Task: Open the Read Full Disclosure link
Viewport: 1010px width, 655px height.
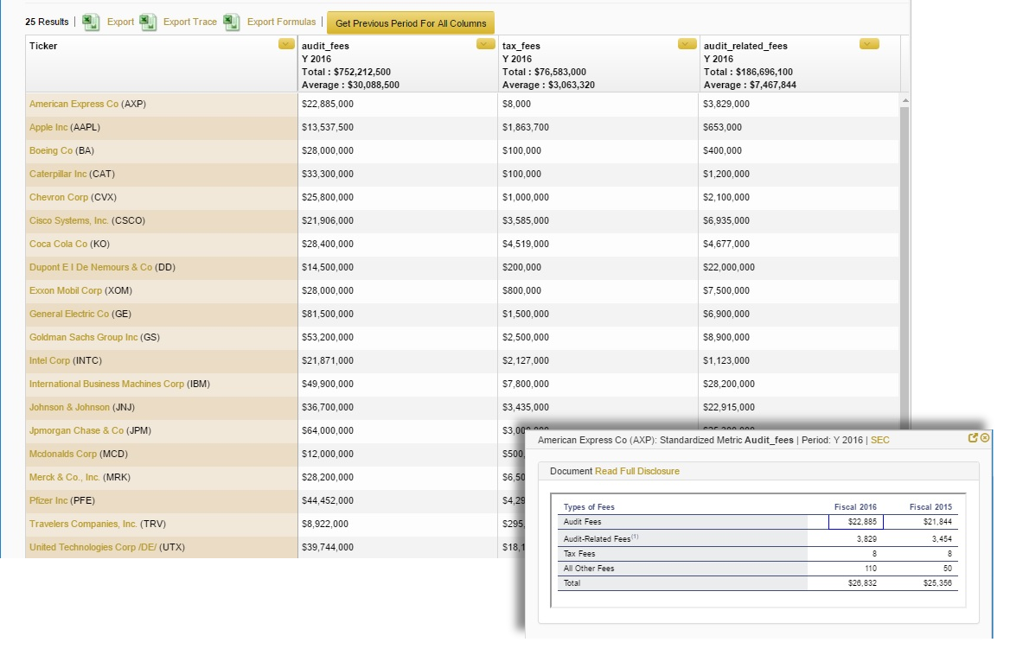Action: click(636, 472)
